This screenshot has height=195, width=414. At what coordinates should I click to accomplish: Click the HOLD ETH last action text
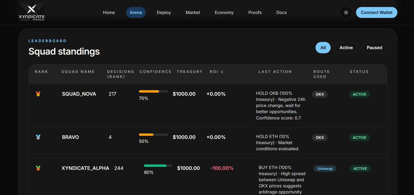(279, 143)
